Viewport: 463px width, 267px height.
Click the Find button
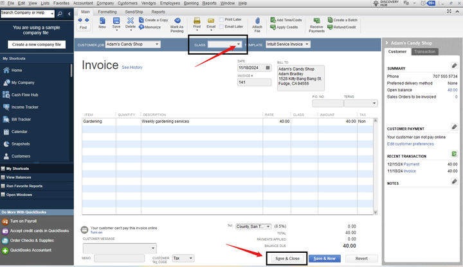tap(83, 28)
